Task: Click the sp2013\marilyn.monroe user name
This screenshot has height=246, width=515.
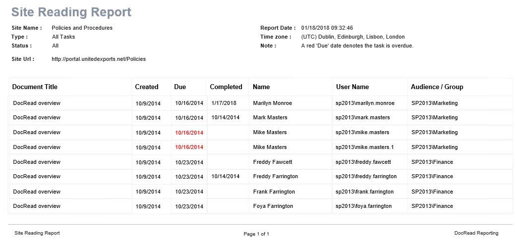Action: (x=365, y=103)
